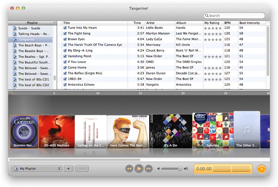The width and height of the screenshot is (278, 187).
Task: Toggle the If You Leave checkbox
Action: click(x=65, y=62)
